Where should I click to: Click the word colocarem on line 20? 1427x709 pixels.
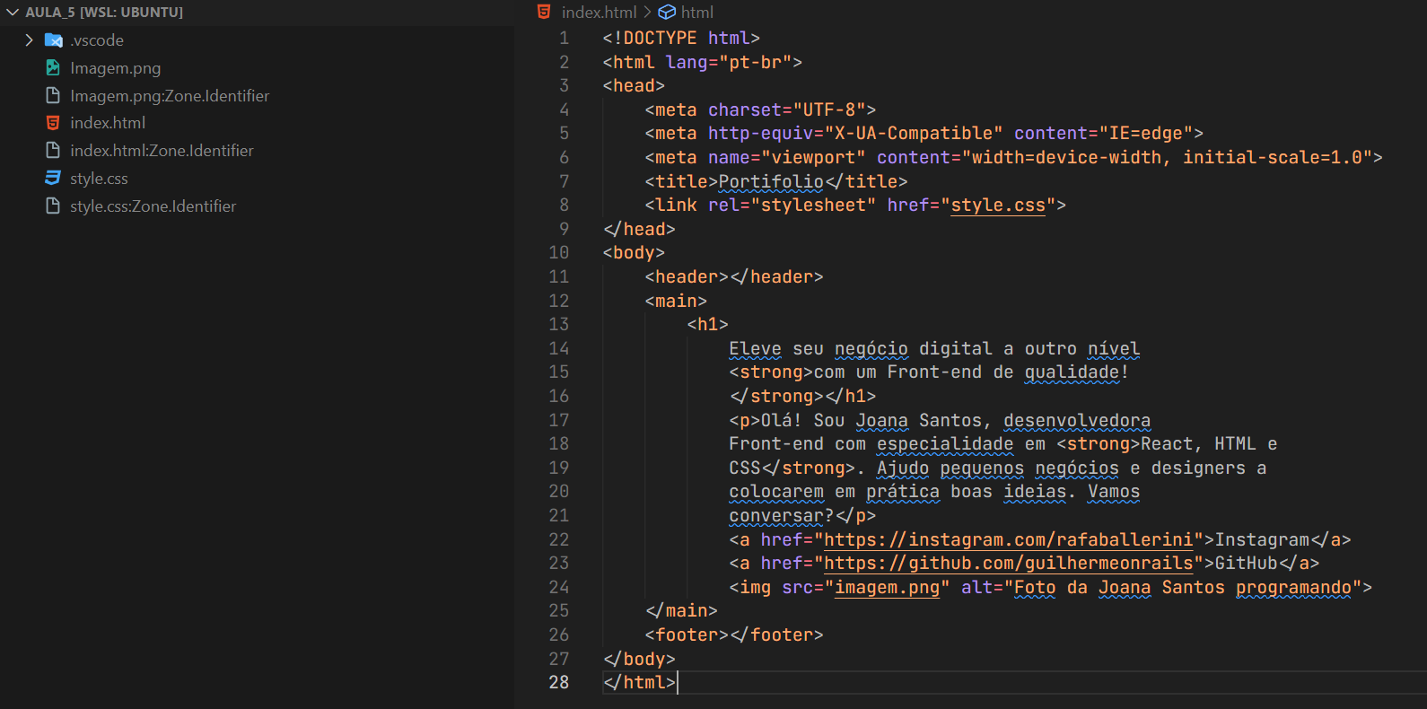[776, 492]
